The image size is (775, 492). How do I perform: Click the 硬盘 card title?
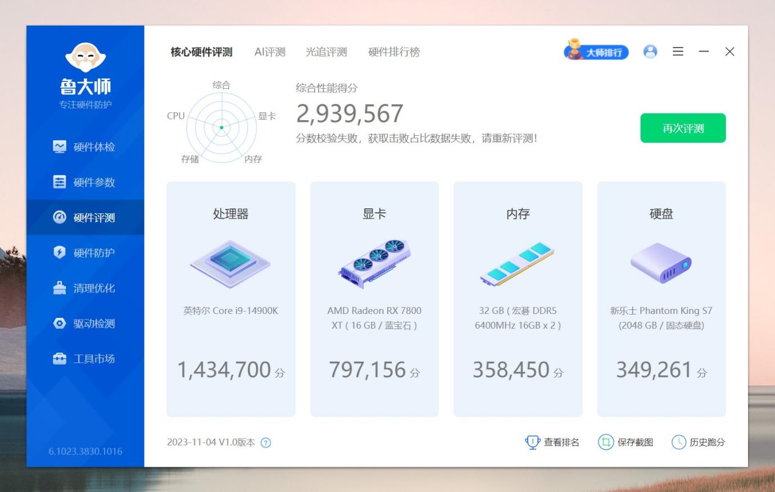661,214
